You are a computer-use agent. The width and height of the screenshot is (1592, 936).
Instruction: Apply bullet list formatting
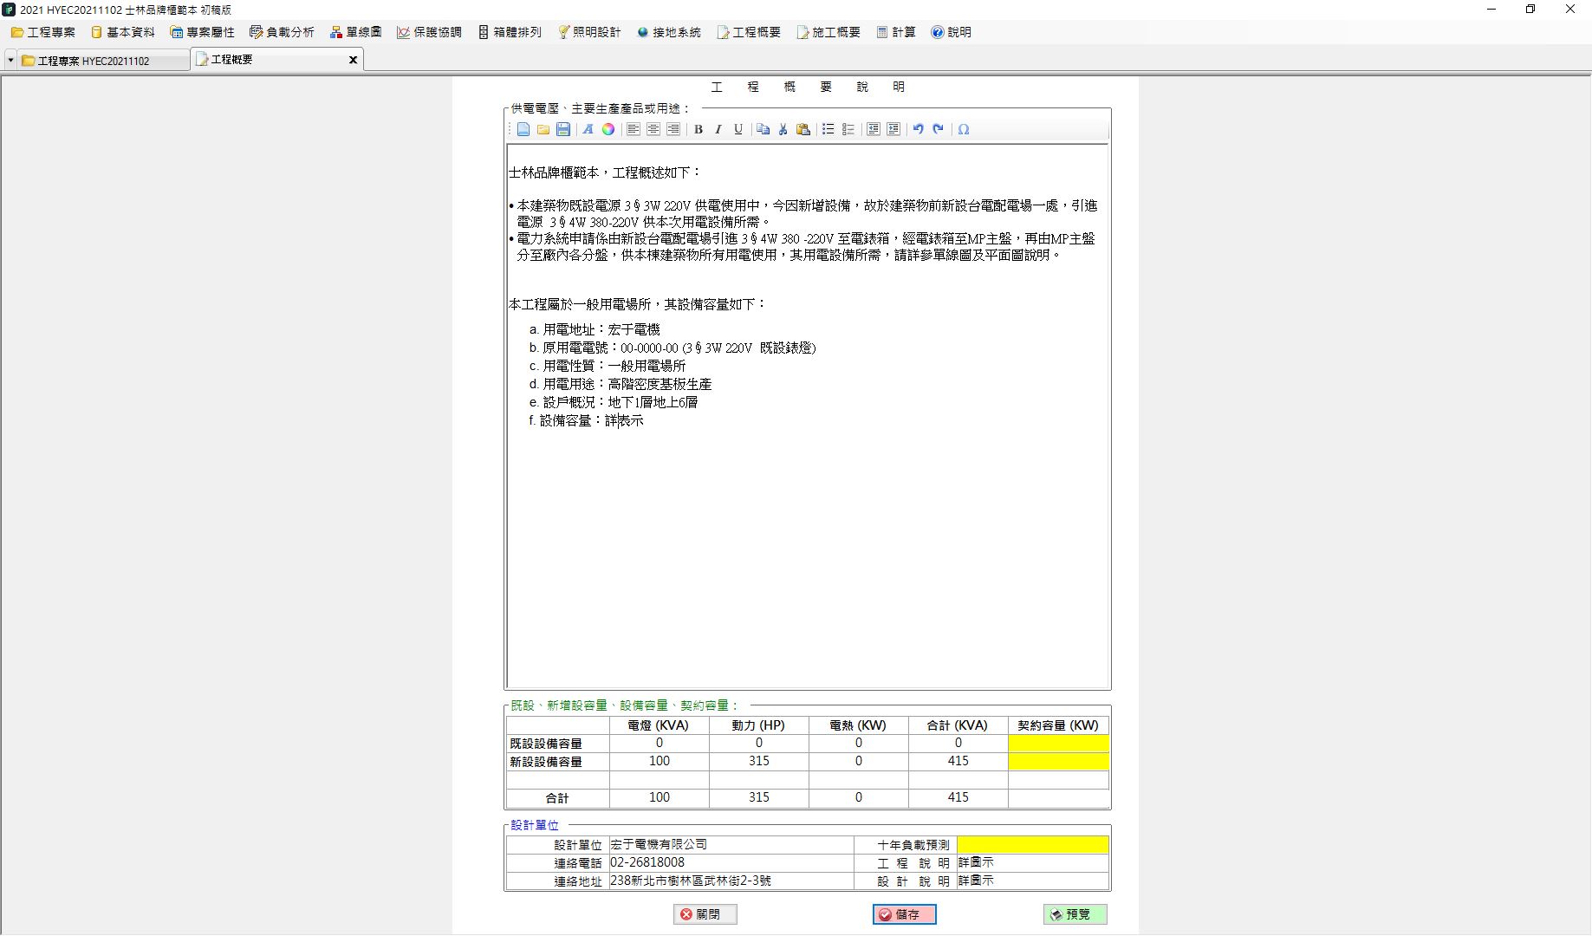(x=828, y=129)
